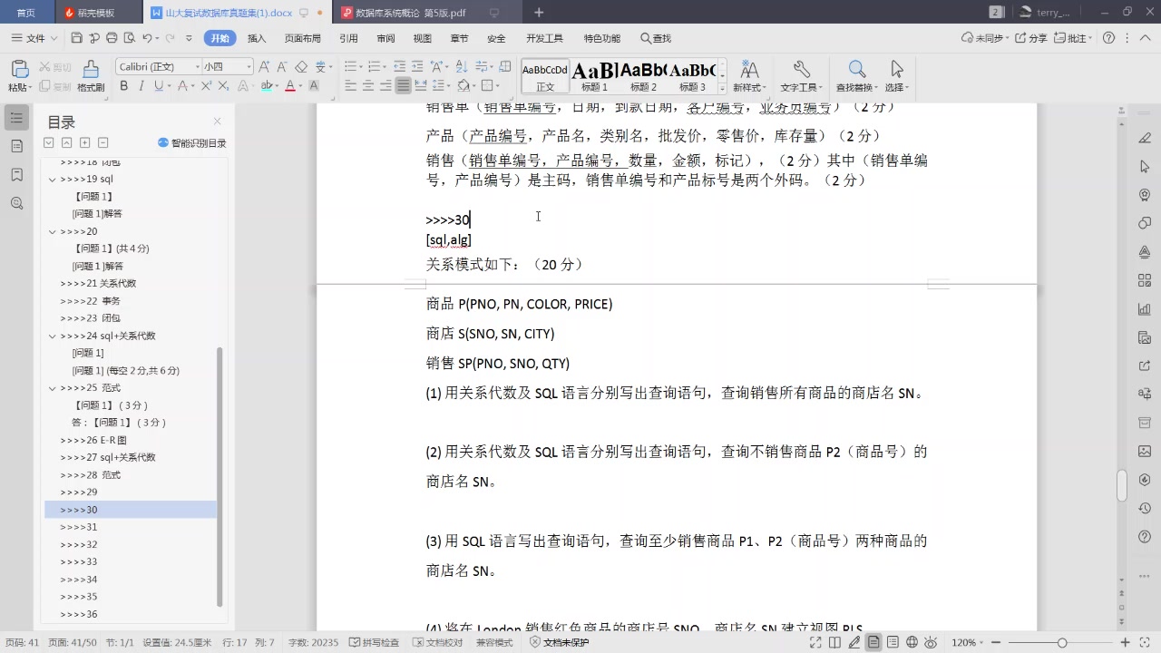The height and width of the screenshot is (653, 1161).
Task: Click the web layout globe icon in status bar
Action: click(x=912, y=642)
